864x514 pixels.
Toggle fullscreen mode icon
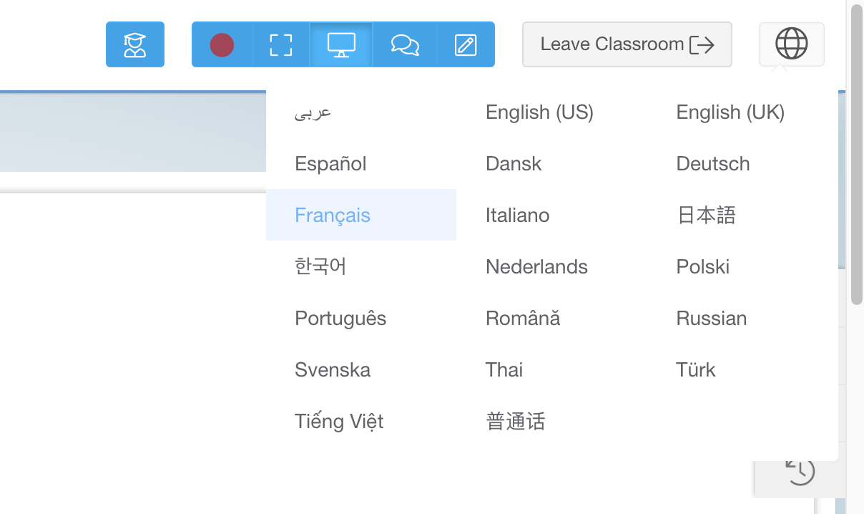click(281, 44)
